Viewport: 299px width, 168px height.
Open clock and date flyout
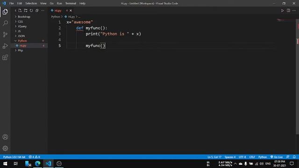pyautogui.click(x=279, y=164)
